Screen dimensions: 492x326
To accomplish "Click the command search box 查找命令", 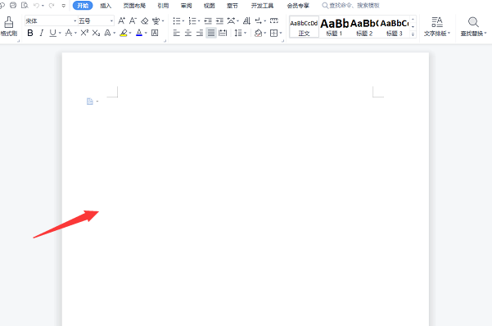I will 351,6.
